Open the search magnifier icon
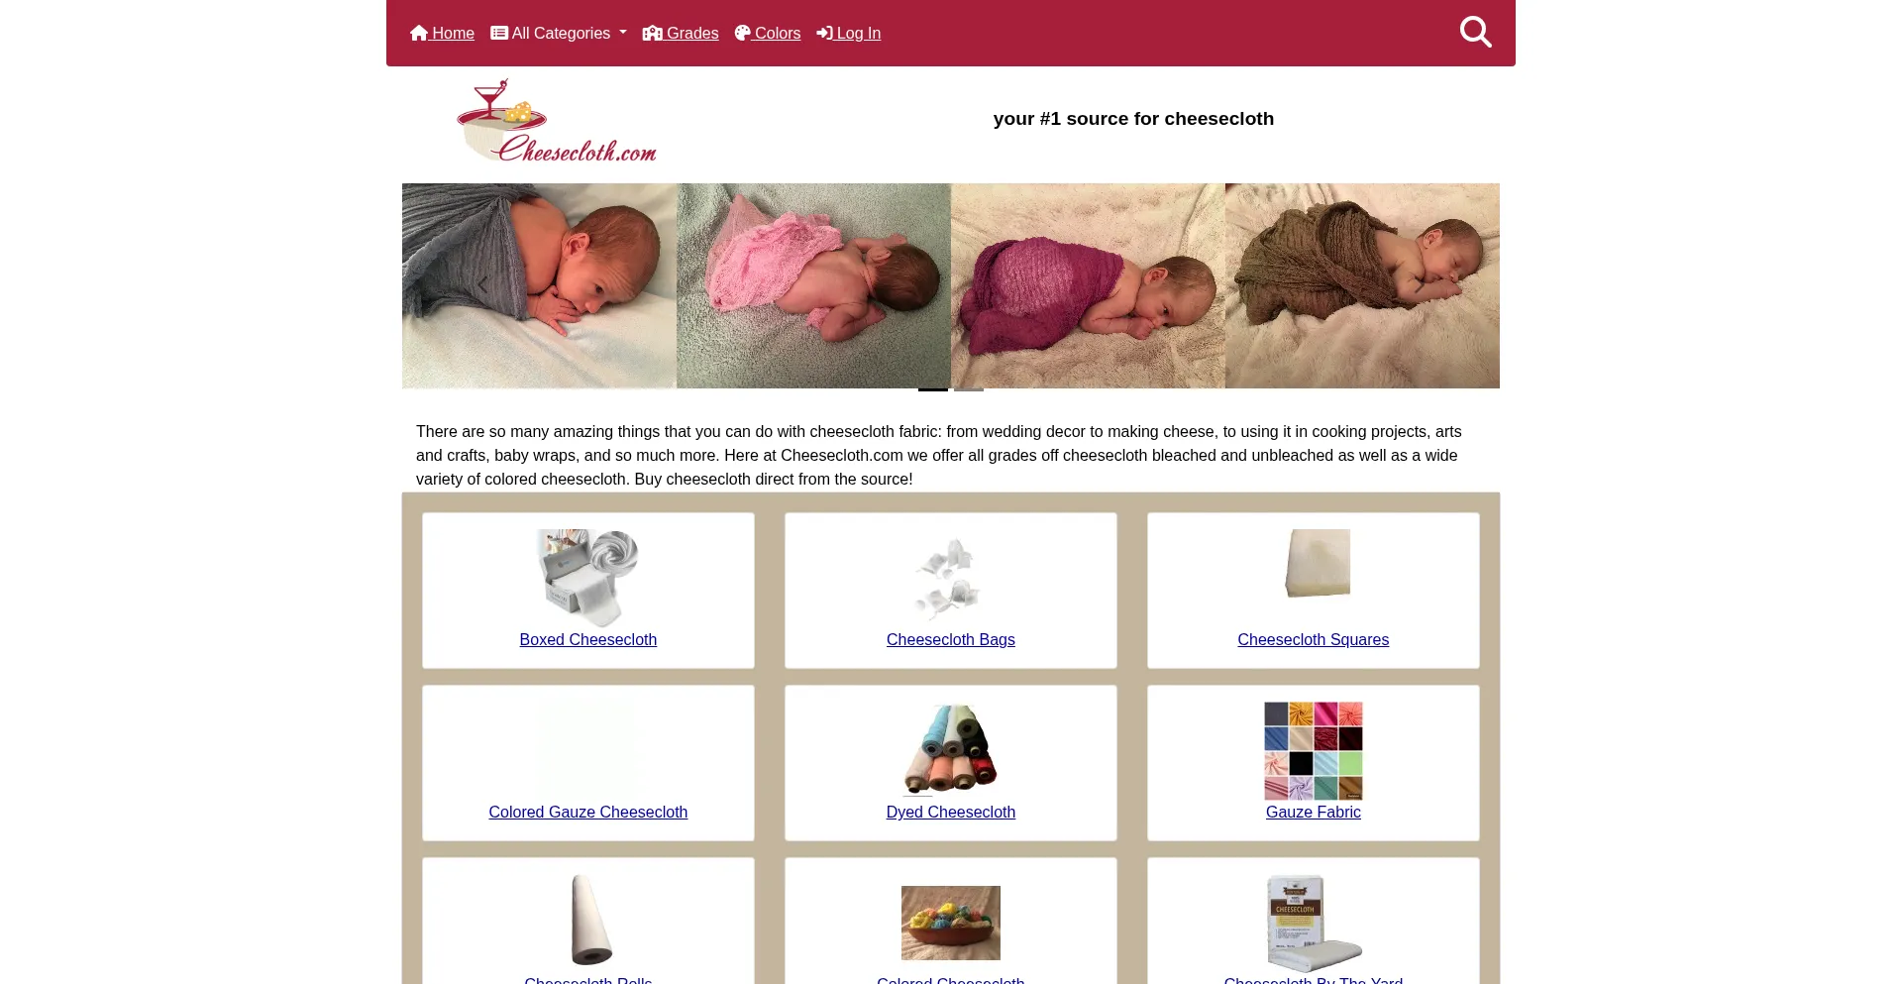 pos(1475,33)
